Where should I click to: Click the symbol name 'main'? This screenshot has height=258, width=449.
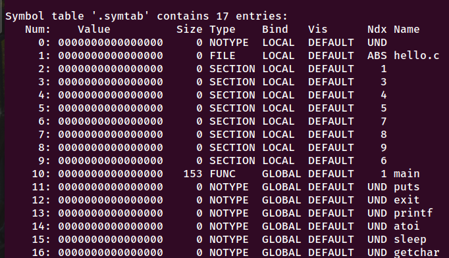[x=407, y=174]
